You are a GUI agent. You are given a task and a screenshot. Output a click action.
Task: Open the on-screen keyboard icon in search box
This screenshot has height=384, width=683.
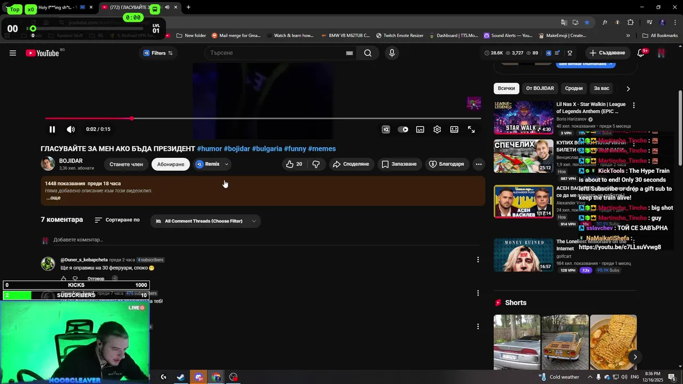point(350,53)
